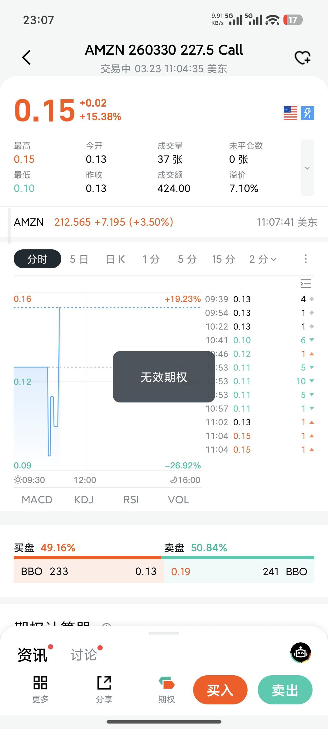Tap the back arrow icon
This screenshot has width=328, height=729.
27,57
